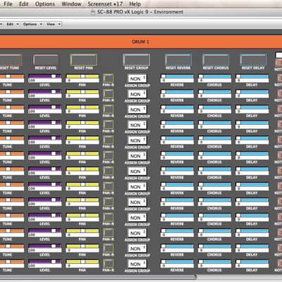
Task: Open the topmost row's ASSIGN GROUP NON menu
Action: [x=137, y=78]
